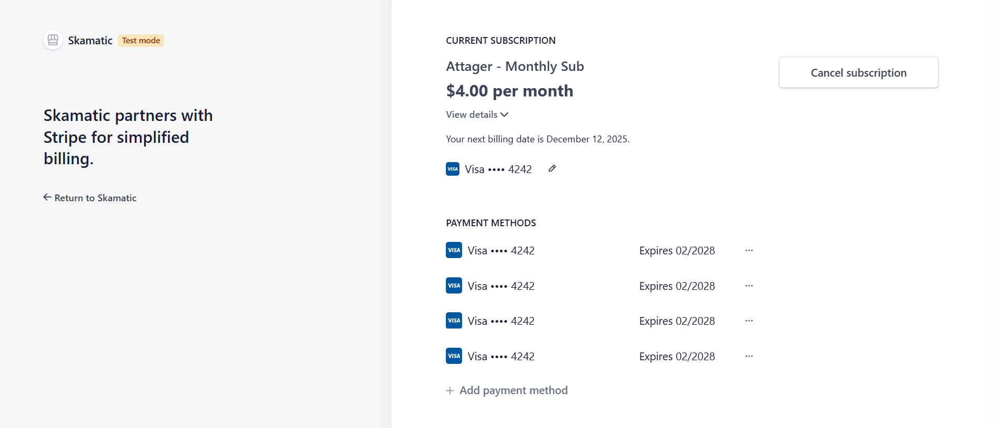Image resolution: width=993 pixels, height=428 pixels.
Task: Click the Visa icon on the second payment method
Action: pos(453,286)
